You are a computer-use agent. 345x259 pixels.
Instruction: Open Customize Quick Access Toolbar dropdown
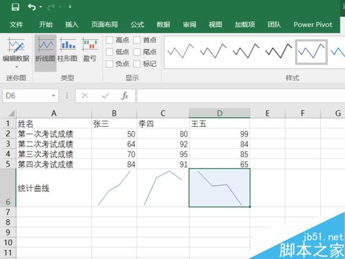[x=70, y=7]
